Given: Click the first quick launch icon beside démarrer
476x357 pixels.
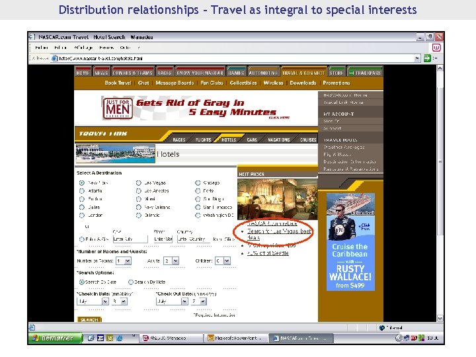Looking at the screenshot, I should [91, 338].
